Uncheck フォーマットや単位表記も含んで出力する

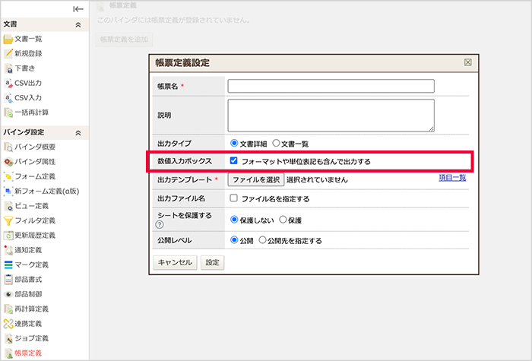[233, 160]
